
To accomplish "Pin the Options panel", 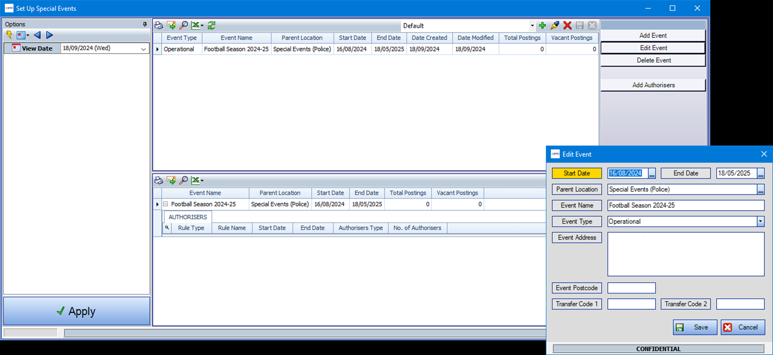I will [x=144, y=24].
